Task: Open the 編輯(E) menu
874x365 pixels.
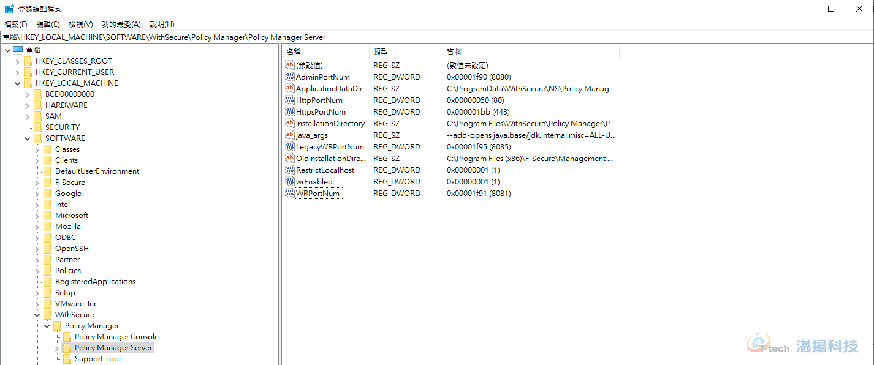Action: pos(48,24)
